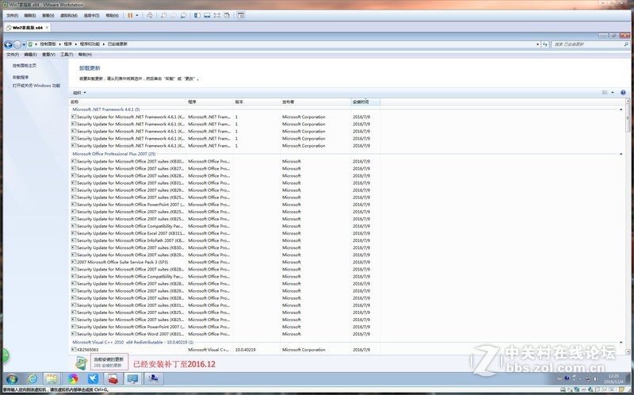Select the Microsoft Office Professional Plus 2007 (25) header
Viewport: 634px width, 395px height.
pos(113,154)
